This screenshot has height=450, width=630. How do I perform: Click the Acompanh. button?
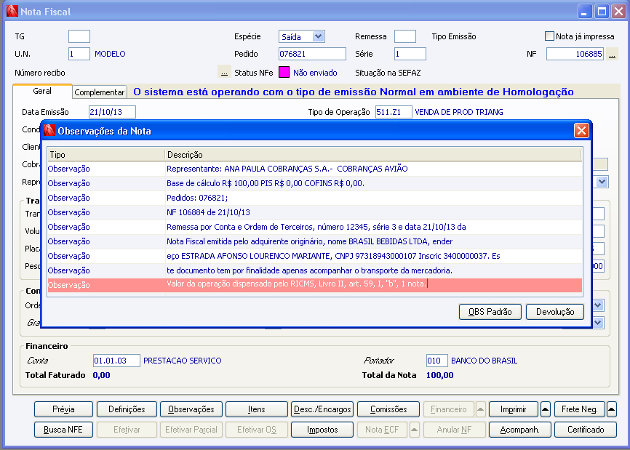(x=519, y=430)
